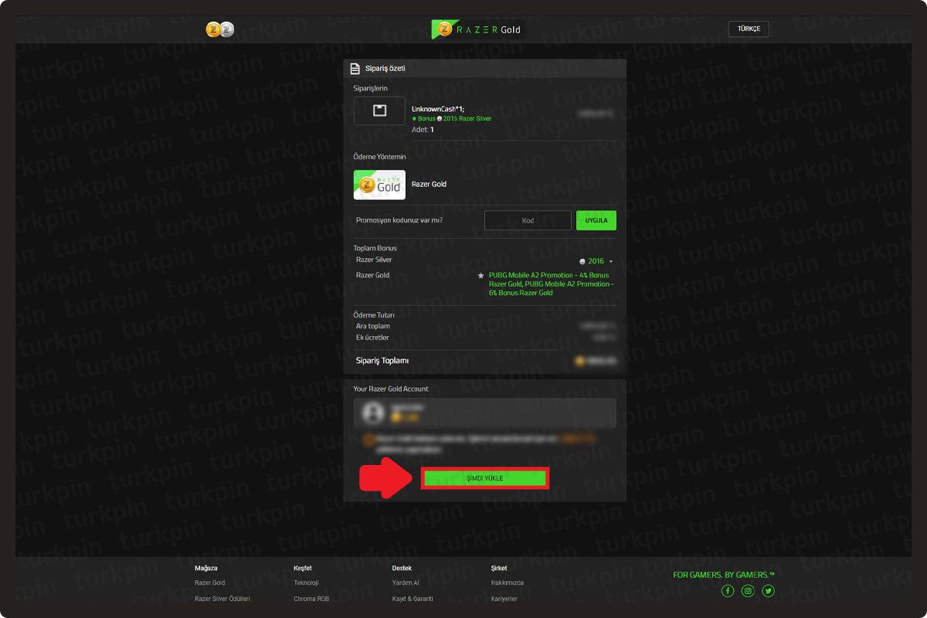Click the Mağaza footer heading
This screenshot has height=618, width=927.
[x=206, y=568]
